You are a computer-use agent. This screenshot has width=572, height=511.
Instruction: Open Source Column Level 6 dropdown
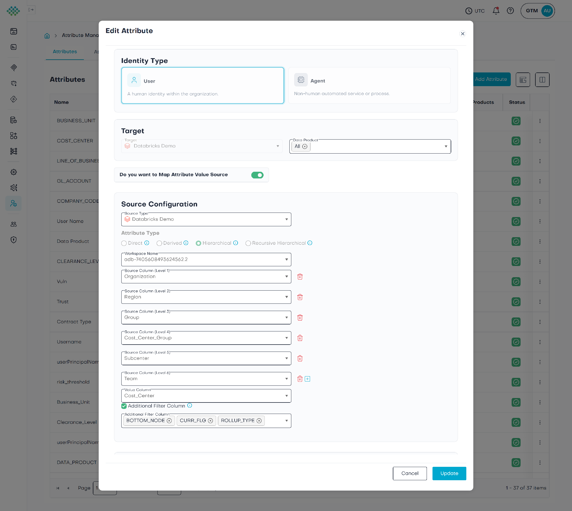coord(206,379)
